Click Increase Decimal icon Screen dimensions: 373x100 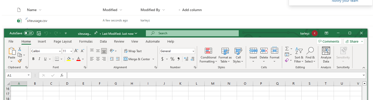[186, 59]
